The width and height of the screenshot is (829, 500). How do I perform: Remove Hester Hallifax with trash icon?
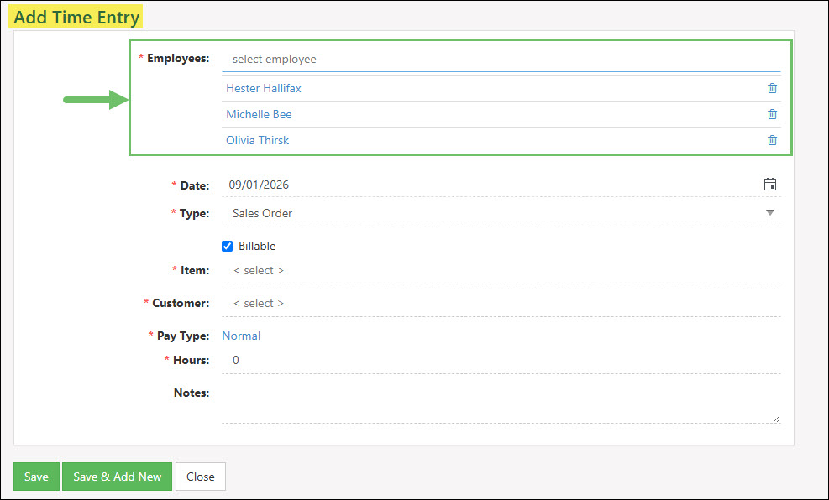[x=772, y=88]
